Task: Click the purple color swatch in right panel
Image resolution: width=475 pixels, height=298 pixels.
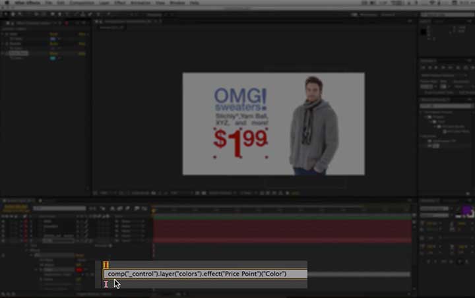Action: point(466,210)
